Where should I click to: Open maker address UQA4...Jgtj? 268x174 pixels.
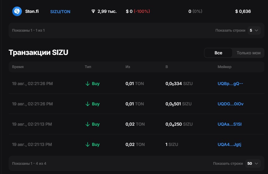(229, 144)
